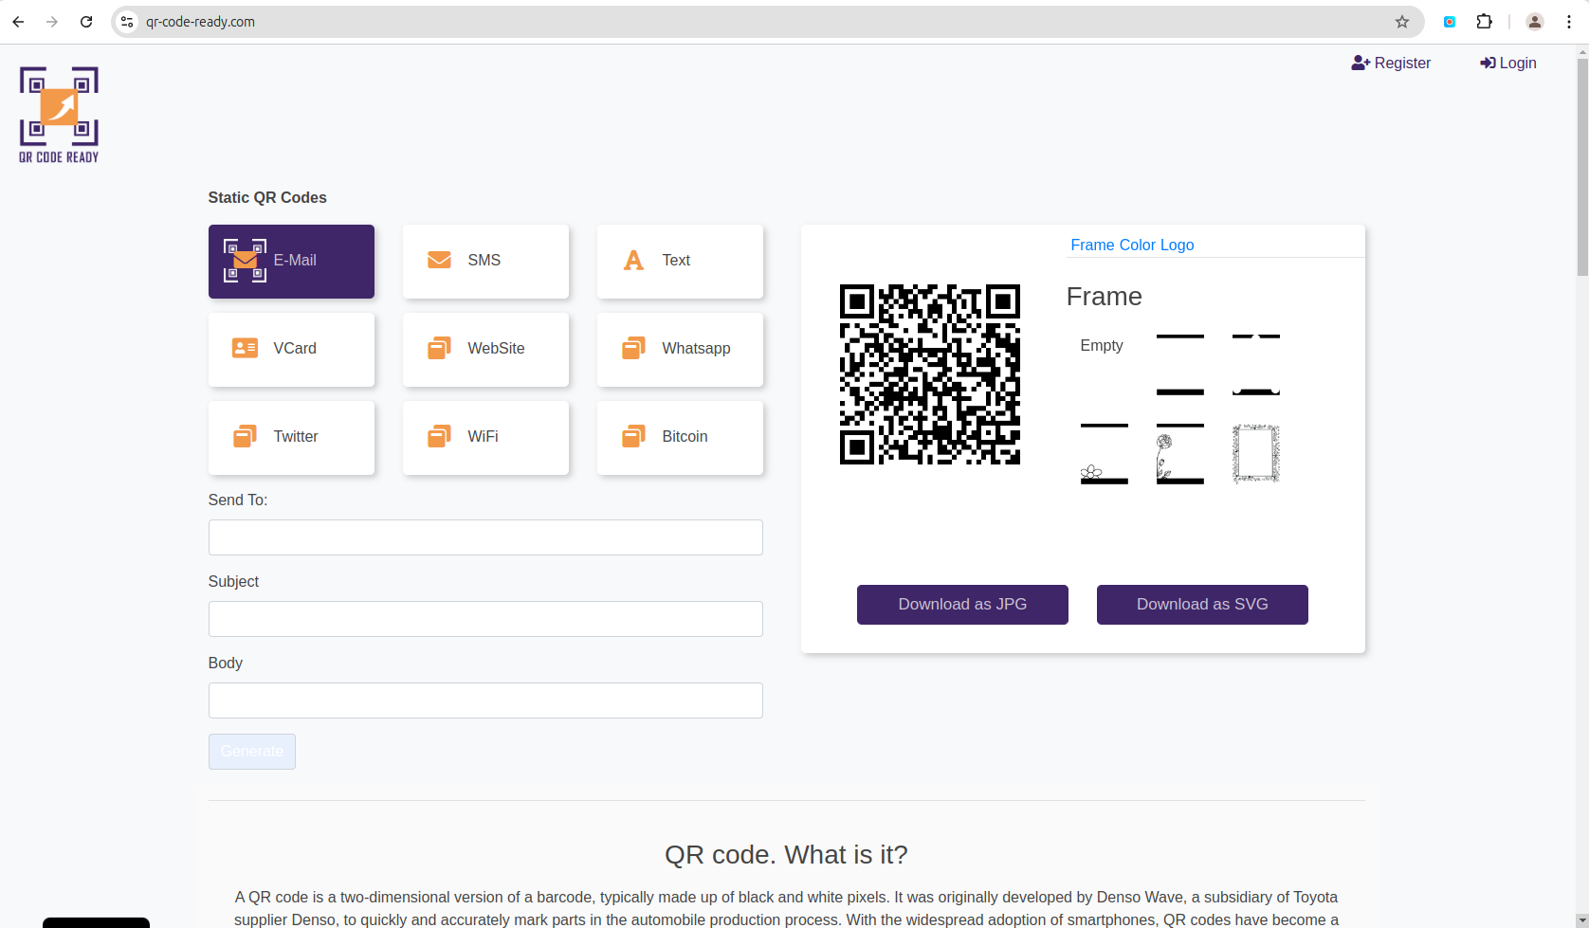Image resolution: width=1589 pixels, height=928 pixels.
Task: Click the 'Static QR Codes' heading
Action: click(x=267, y=197)
